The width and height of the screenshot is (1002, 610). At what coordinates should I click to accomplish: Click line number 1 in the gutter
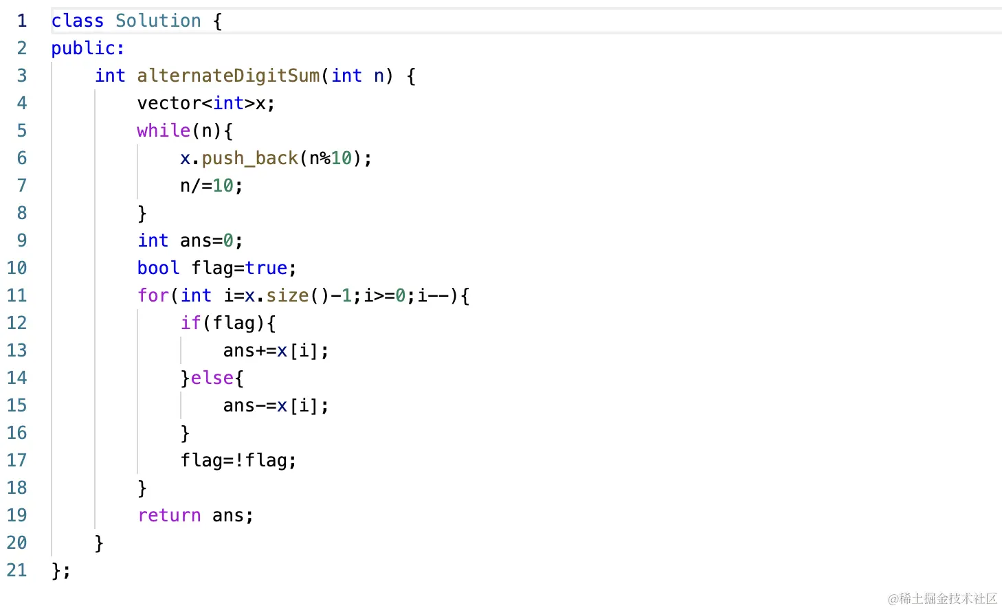pyautogui.click(x=22, y=21)
